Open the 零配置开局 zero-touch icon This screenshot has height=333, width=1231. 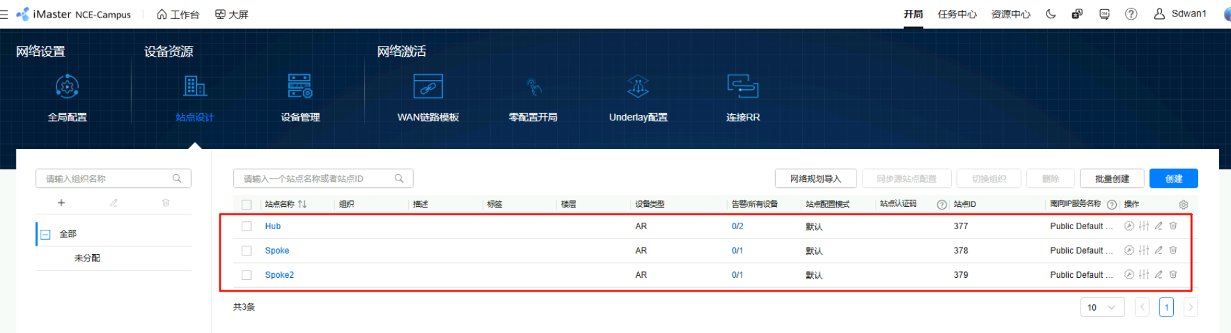pos(533,87)
